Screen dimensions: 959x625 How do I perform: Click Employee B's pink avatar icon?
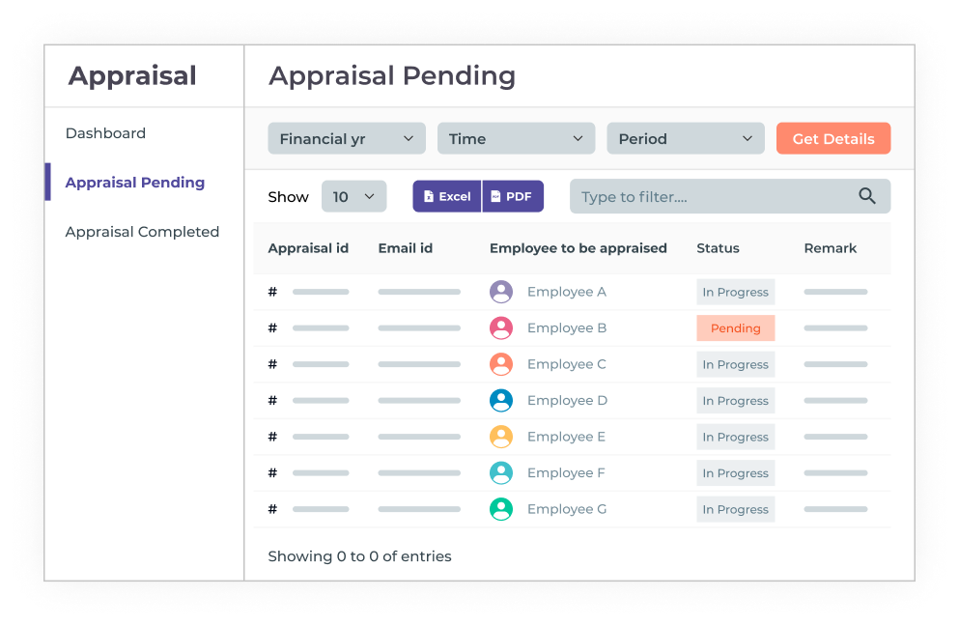click(501, 328)
